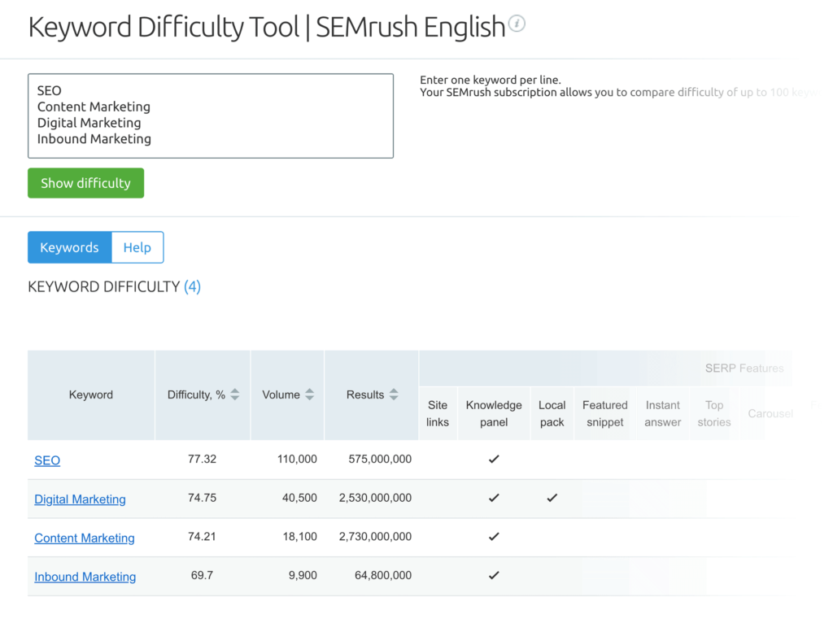Click the Knowledge panel checkmark for Content Marketing
Image resolution: width=833 pixels, height=632 pixels.
494,537
